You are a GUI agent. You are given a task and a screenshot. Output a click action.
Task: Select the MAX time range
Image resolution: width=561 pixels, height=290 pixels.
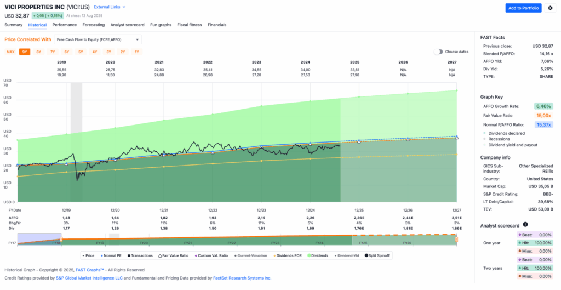(10, 52)
